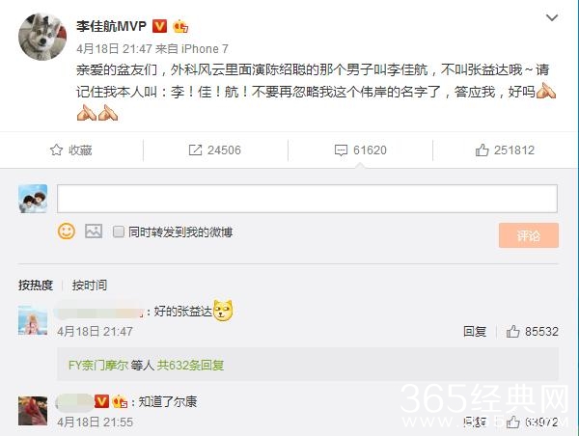Open the emoji smiley picker

pyautogui.click(x=67, y=232)
